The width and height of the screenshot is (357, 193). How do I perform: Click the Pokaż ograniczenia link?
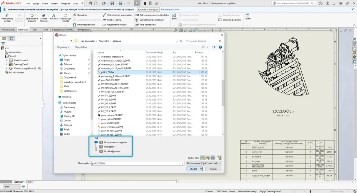click(170, 9)
